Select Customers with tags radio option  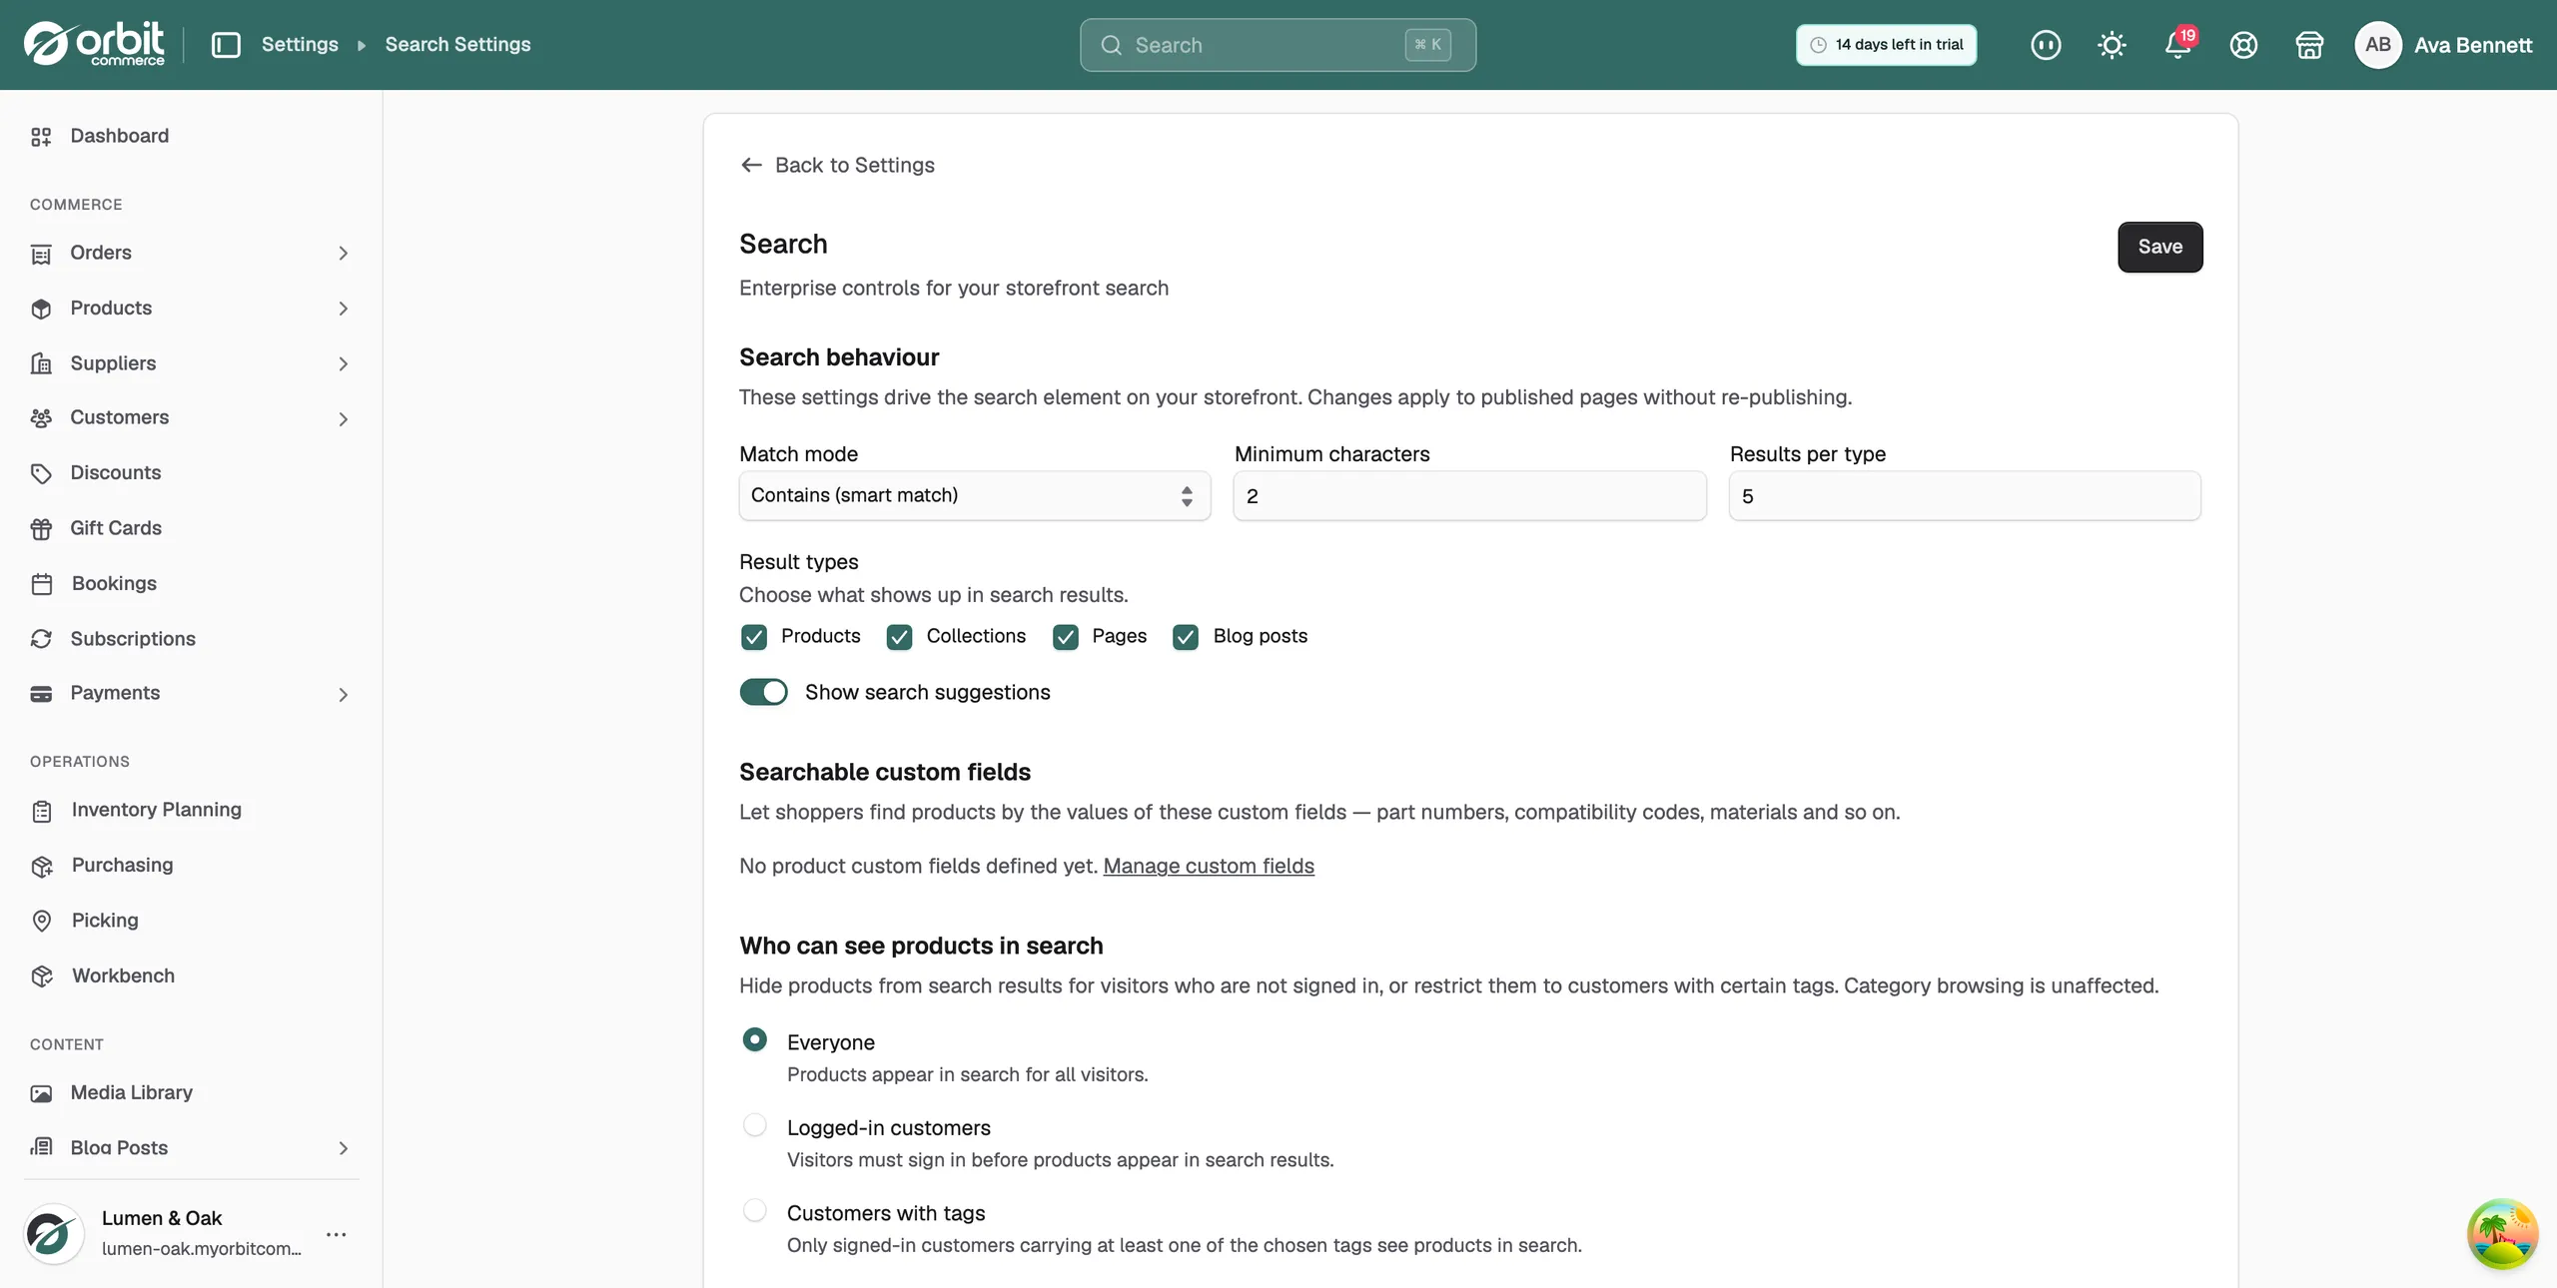click(x=755, y=1210)
